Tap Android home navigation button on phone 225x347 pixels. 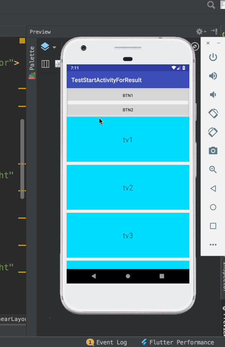128,276
